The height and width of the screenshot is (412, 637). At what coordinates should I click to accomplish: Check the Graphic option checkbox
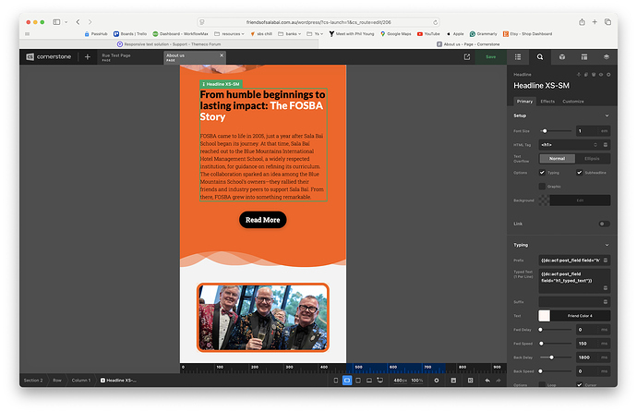pyautogui.click(x=542, y=186)
